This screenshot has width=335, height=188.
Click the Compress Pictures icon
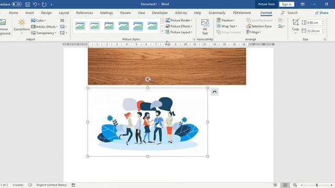click(62, 20)
